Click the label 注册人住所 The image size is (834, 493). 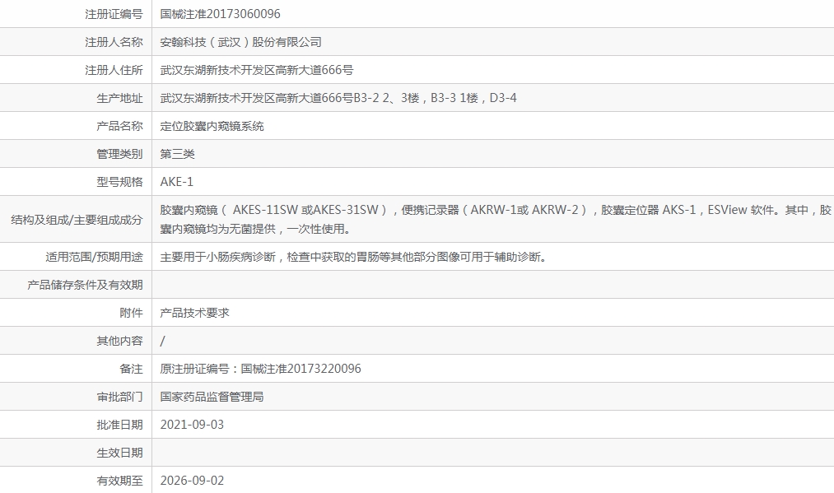[x=114, y=70]
